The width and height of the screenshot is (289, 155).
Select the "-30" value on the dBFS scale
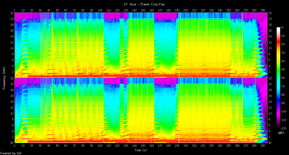pos(282,53)
